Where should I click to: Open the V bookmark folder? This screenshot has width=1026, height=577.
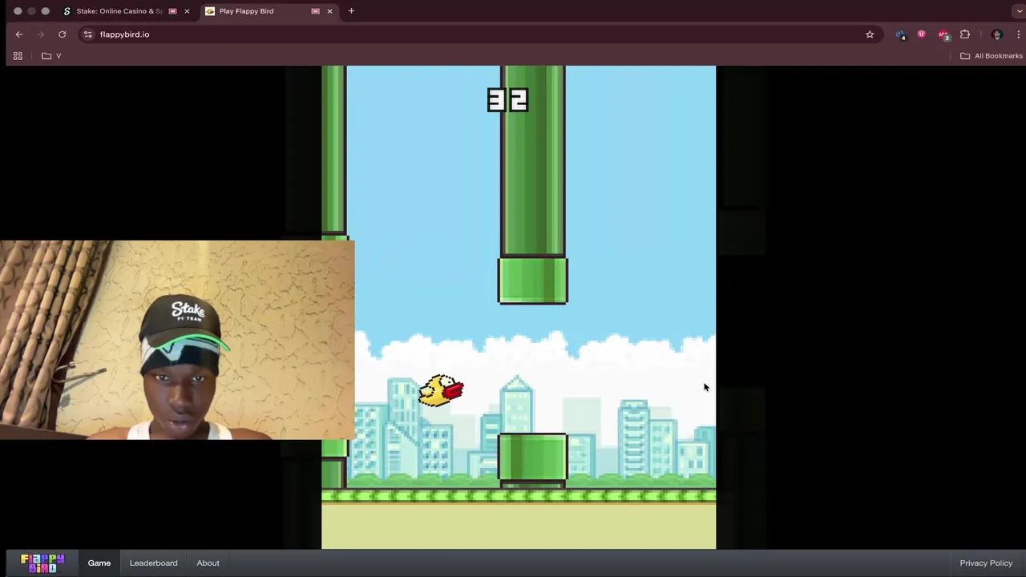click(x=51, y=56)
